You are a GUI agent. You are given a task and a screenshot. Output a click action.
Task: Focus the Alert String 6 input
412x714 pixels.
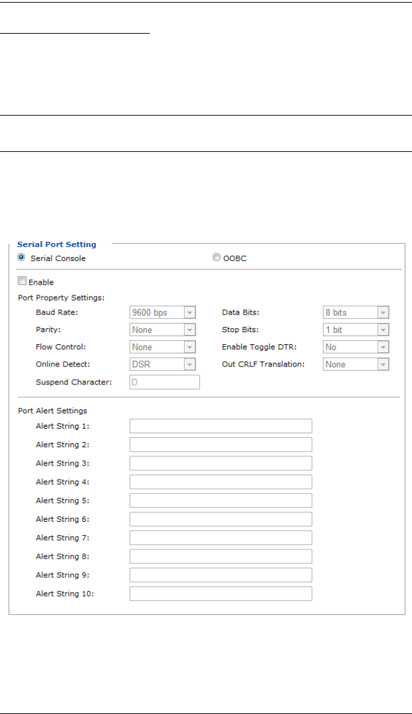[221, 519]
